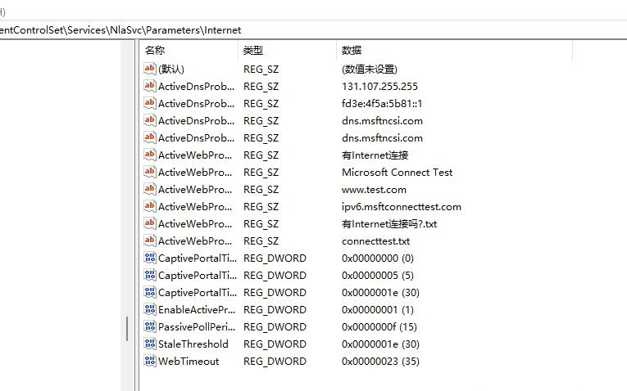The height and width of the screenshot is (391, 627).
Task: Click the binary icon next to EnableActivePr...
Action: click(x=149, y=310)
